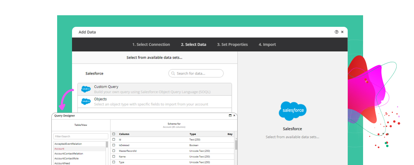Click the 'Query Designer' window title
Viewport: 414px width, 165px height.
tap(65, 115)
